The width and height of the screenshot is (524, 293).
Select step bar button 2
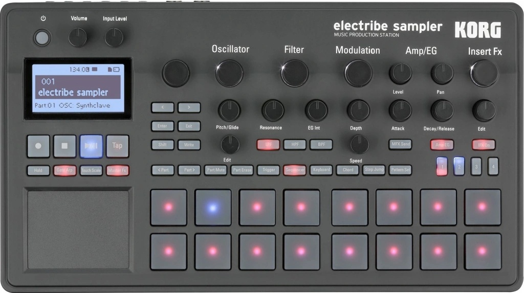click(x=459, y=166)
